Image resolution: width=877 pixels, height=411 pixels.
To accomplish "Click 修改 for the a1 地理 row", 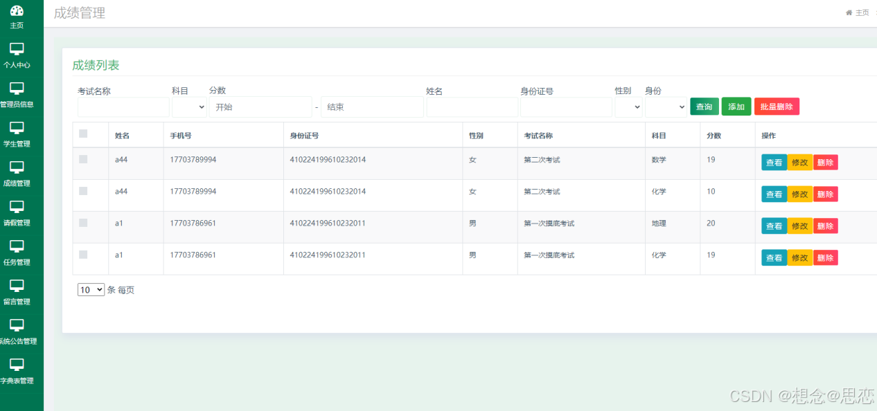I will point(800,226).
